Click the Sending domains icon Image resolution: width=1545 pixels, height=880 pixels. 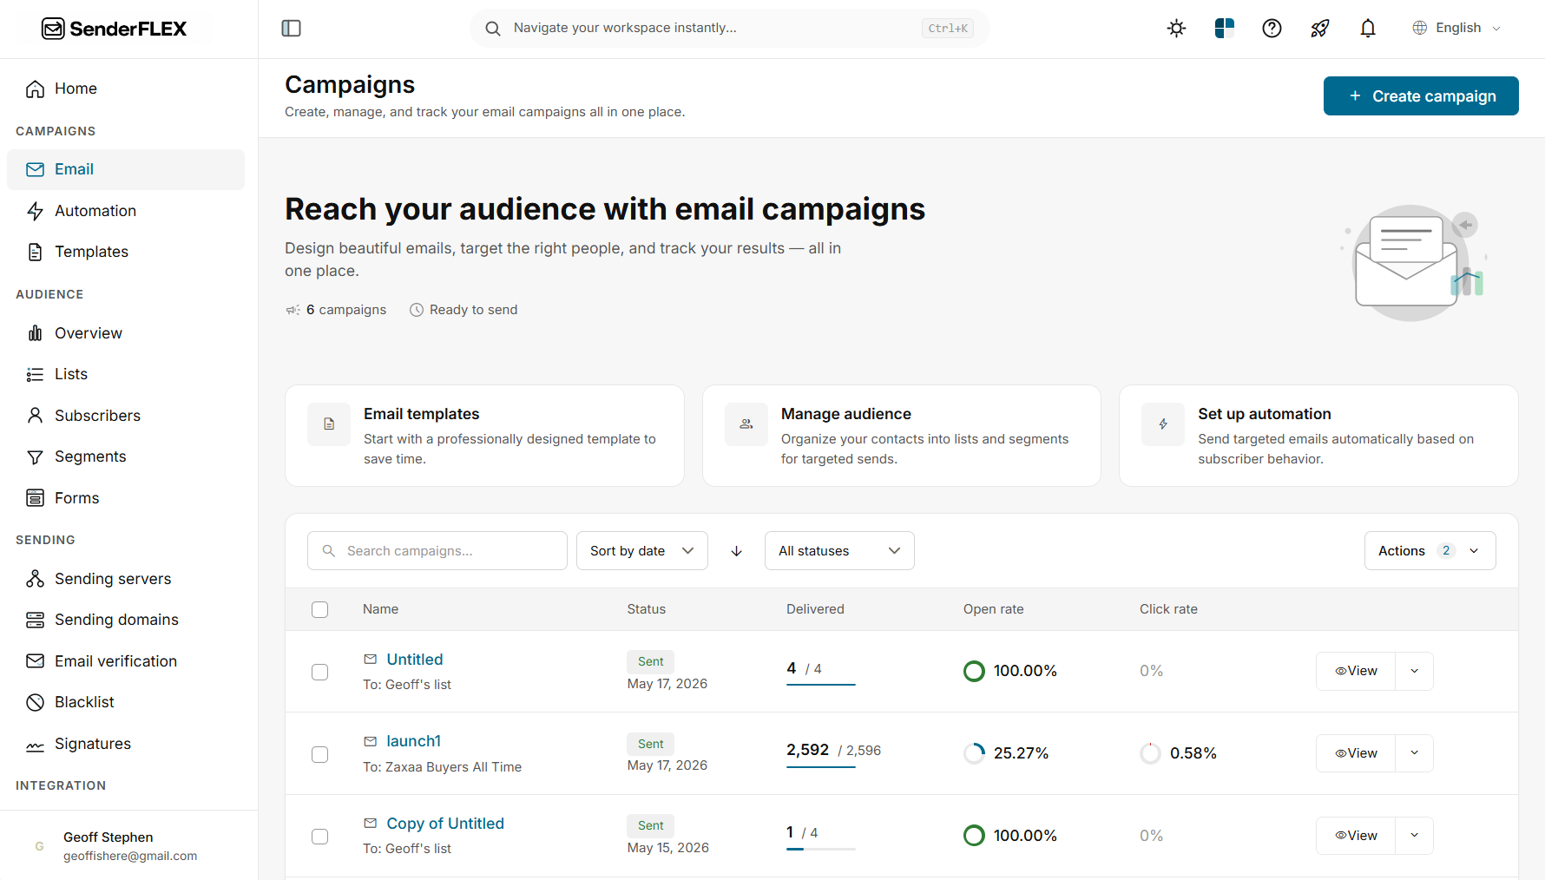coord(36,620)
